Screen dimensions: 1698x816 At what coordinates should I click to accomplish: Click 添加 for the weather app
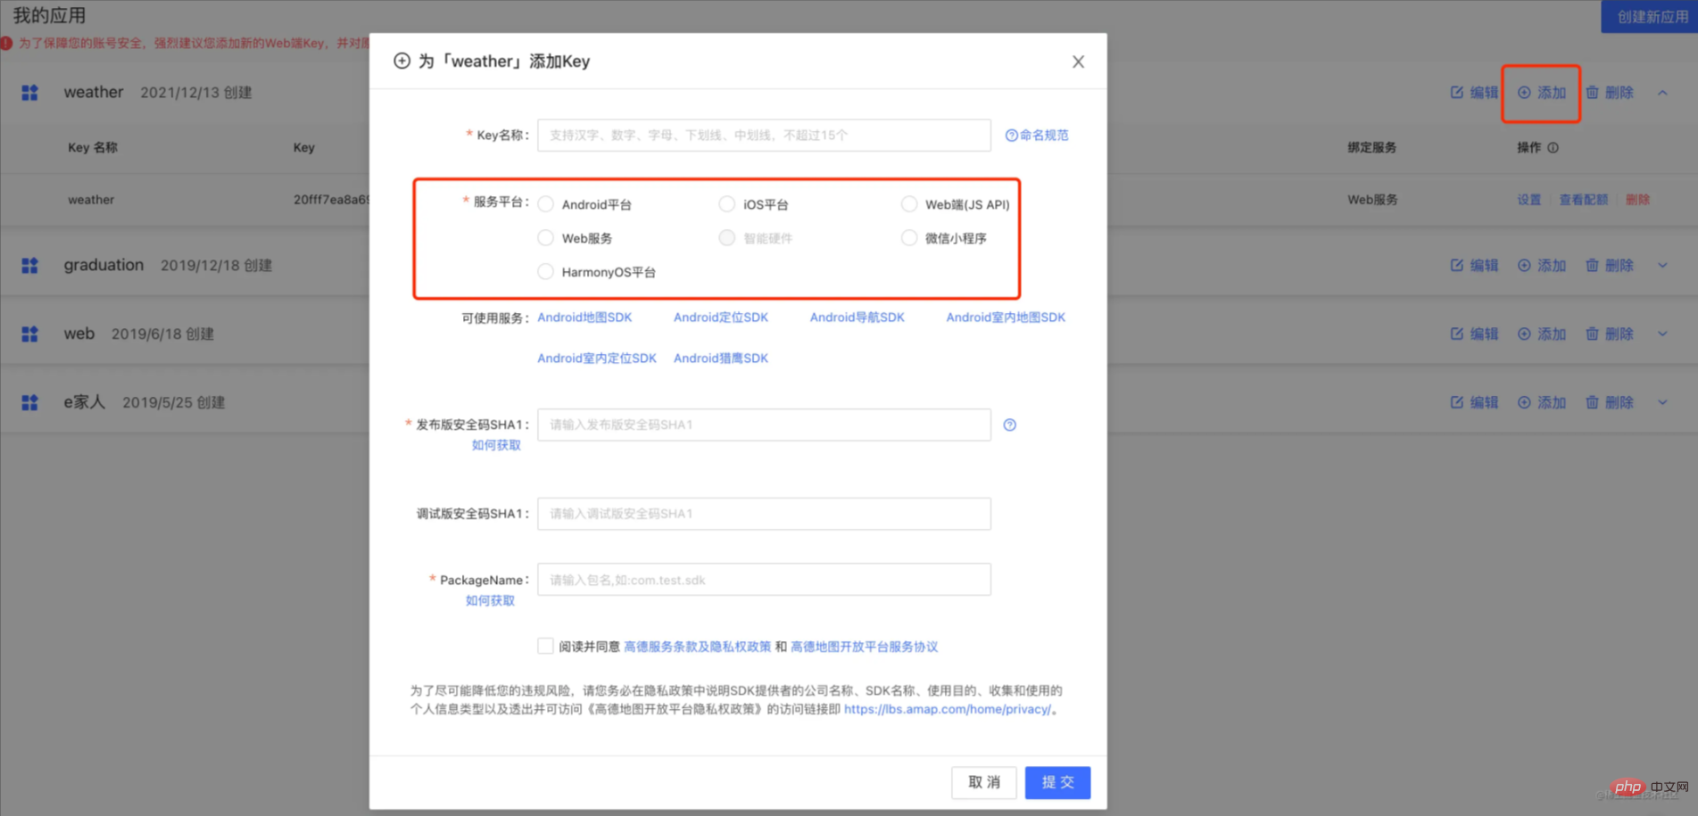[x=1542, y=93]
